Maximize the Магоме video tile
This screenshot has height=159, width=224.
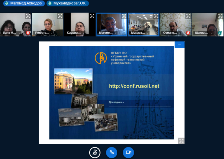coord(124,16)
